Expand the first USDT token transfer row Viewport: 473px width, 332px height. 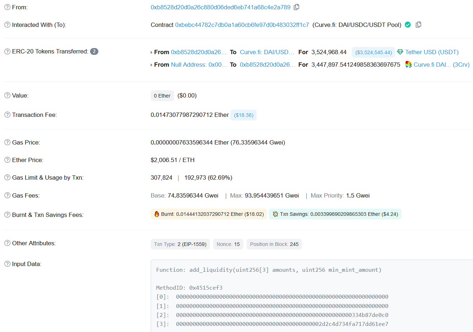point(151,52)
